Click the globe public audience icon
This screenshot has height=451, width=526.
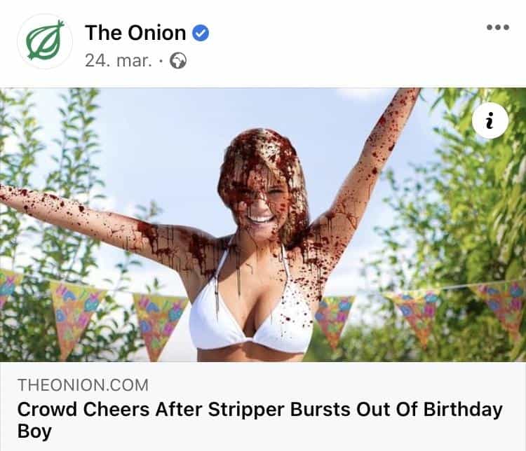[x=178, y=61]
